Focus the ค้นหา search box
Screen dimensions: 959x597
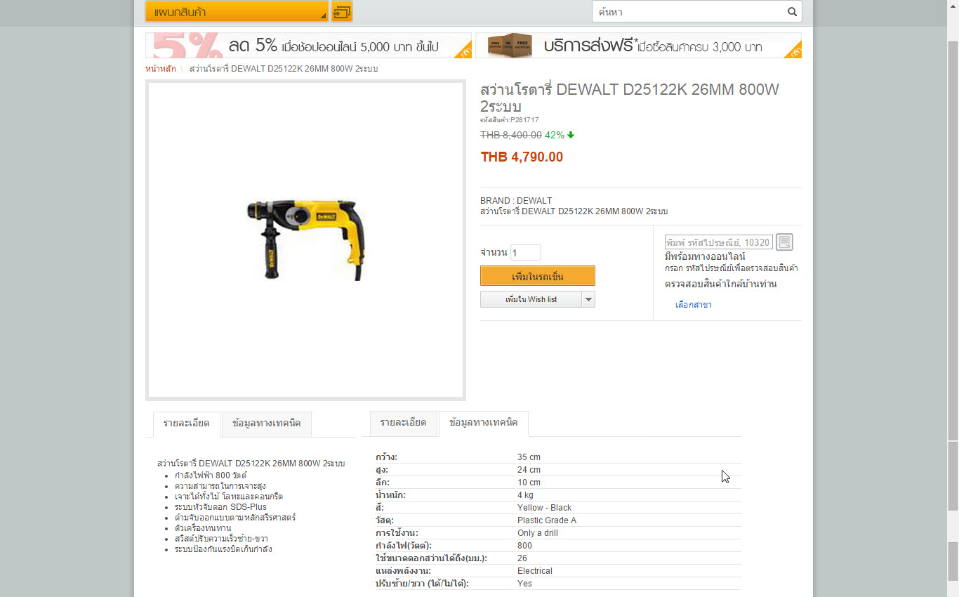tap(689, 12)
